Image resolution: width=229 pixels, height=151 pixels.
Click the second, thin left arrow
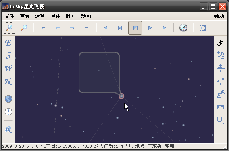[x=58, y=28]
